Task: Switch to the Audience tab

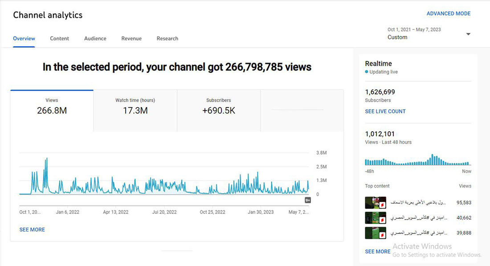Action: click(x=95, y=38)
